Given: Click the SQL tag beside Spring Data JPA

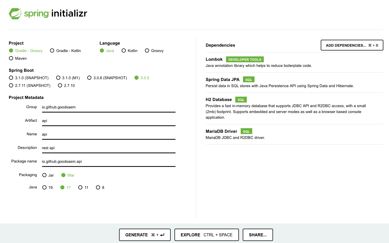Looking at the screenshot, I should coord(249,80).
